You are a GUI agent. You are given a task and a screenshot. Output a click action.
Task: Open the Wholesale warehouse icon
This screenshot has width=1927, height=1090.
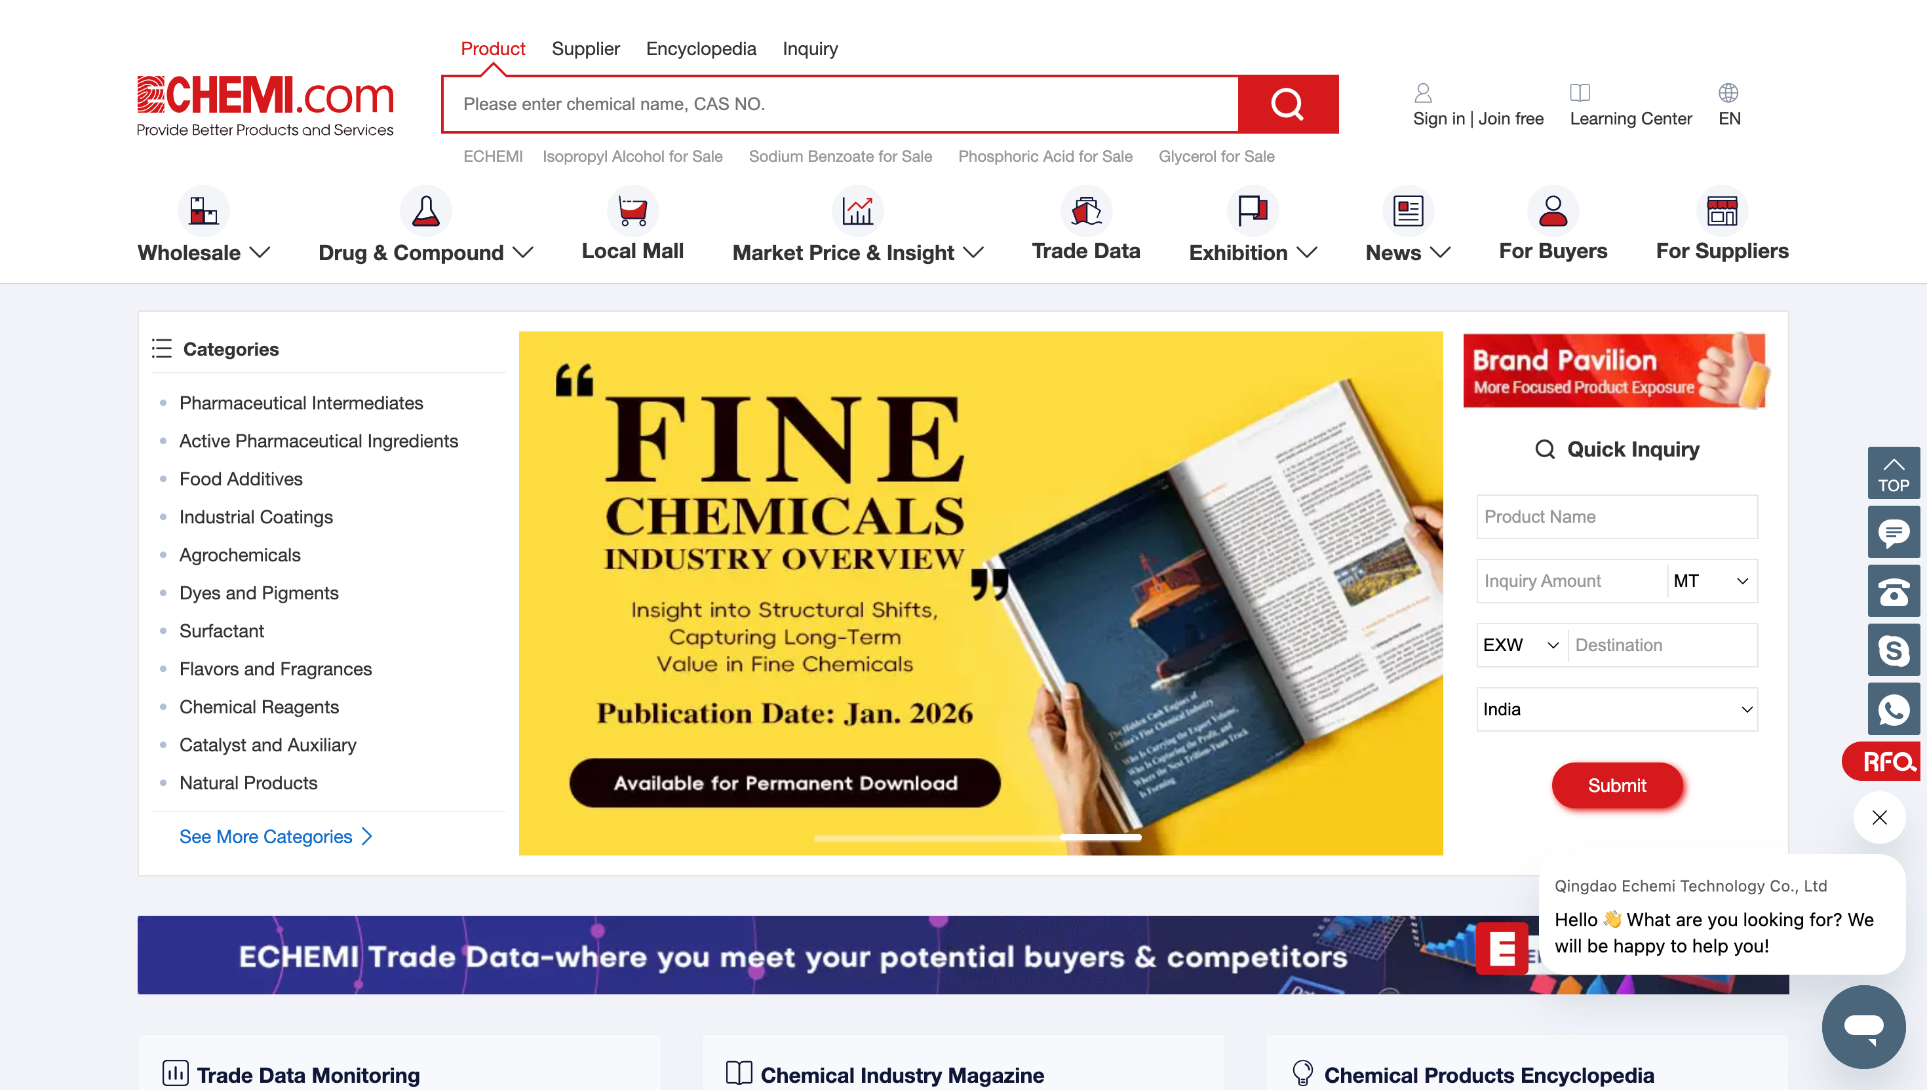[x=203, y=211]
